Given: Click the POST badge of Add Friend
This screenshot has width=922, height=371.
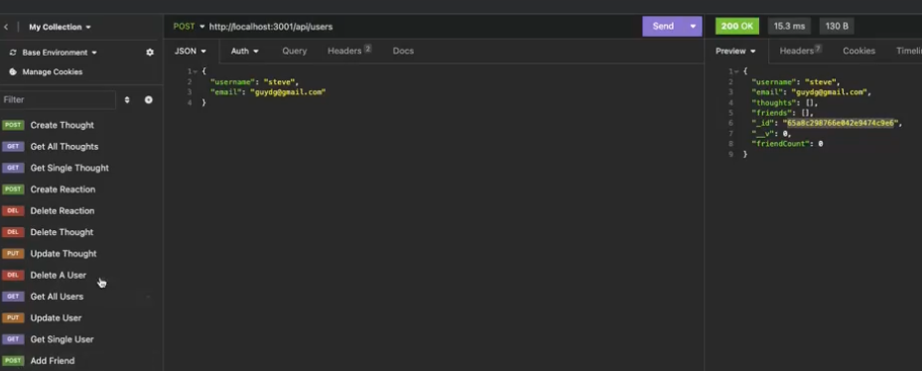Looking at the screenshot, I should click(x=13, y=361).
